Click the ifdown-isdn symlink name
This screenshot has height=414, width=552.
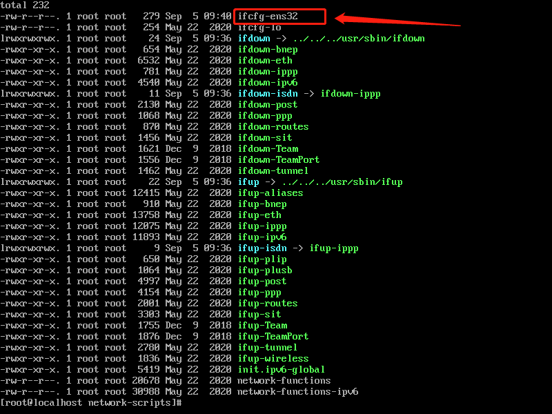pyautogui.click(x=268, y=94)
